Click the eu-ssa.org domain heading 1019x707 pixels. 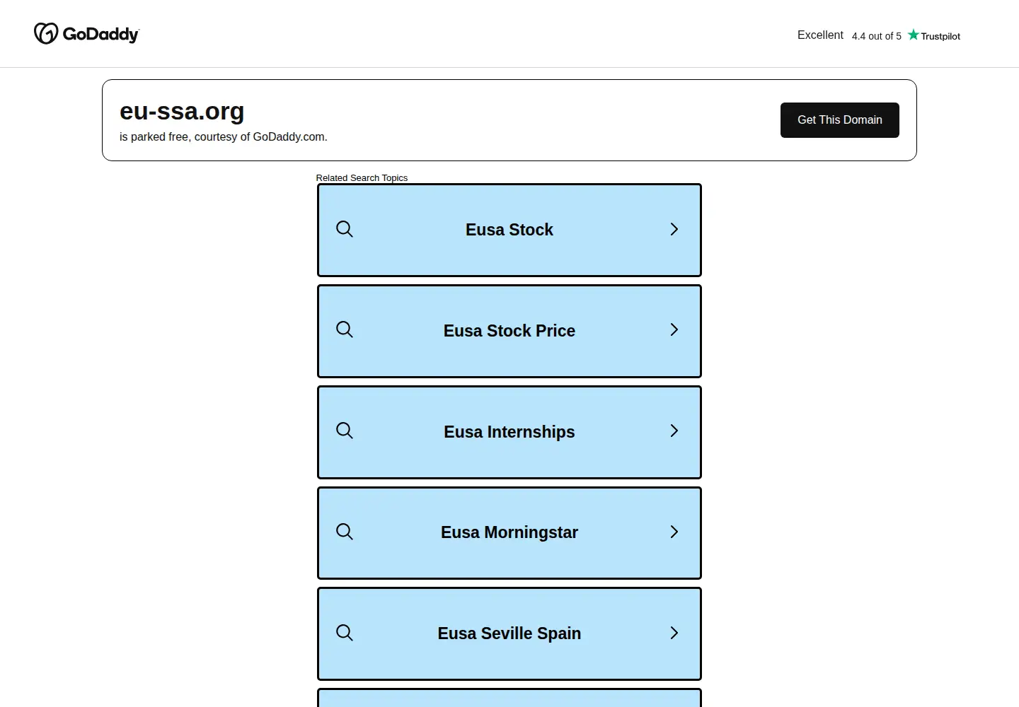point(182,112)
